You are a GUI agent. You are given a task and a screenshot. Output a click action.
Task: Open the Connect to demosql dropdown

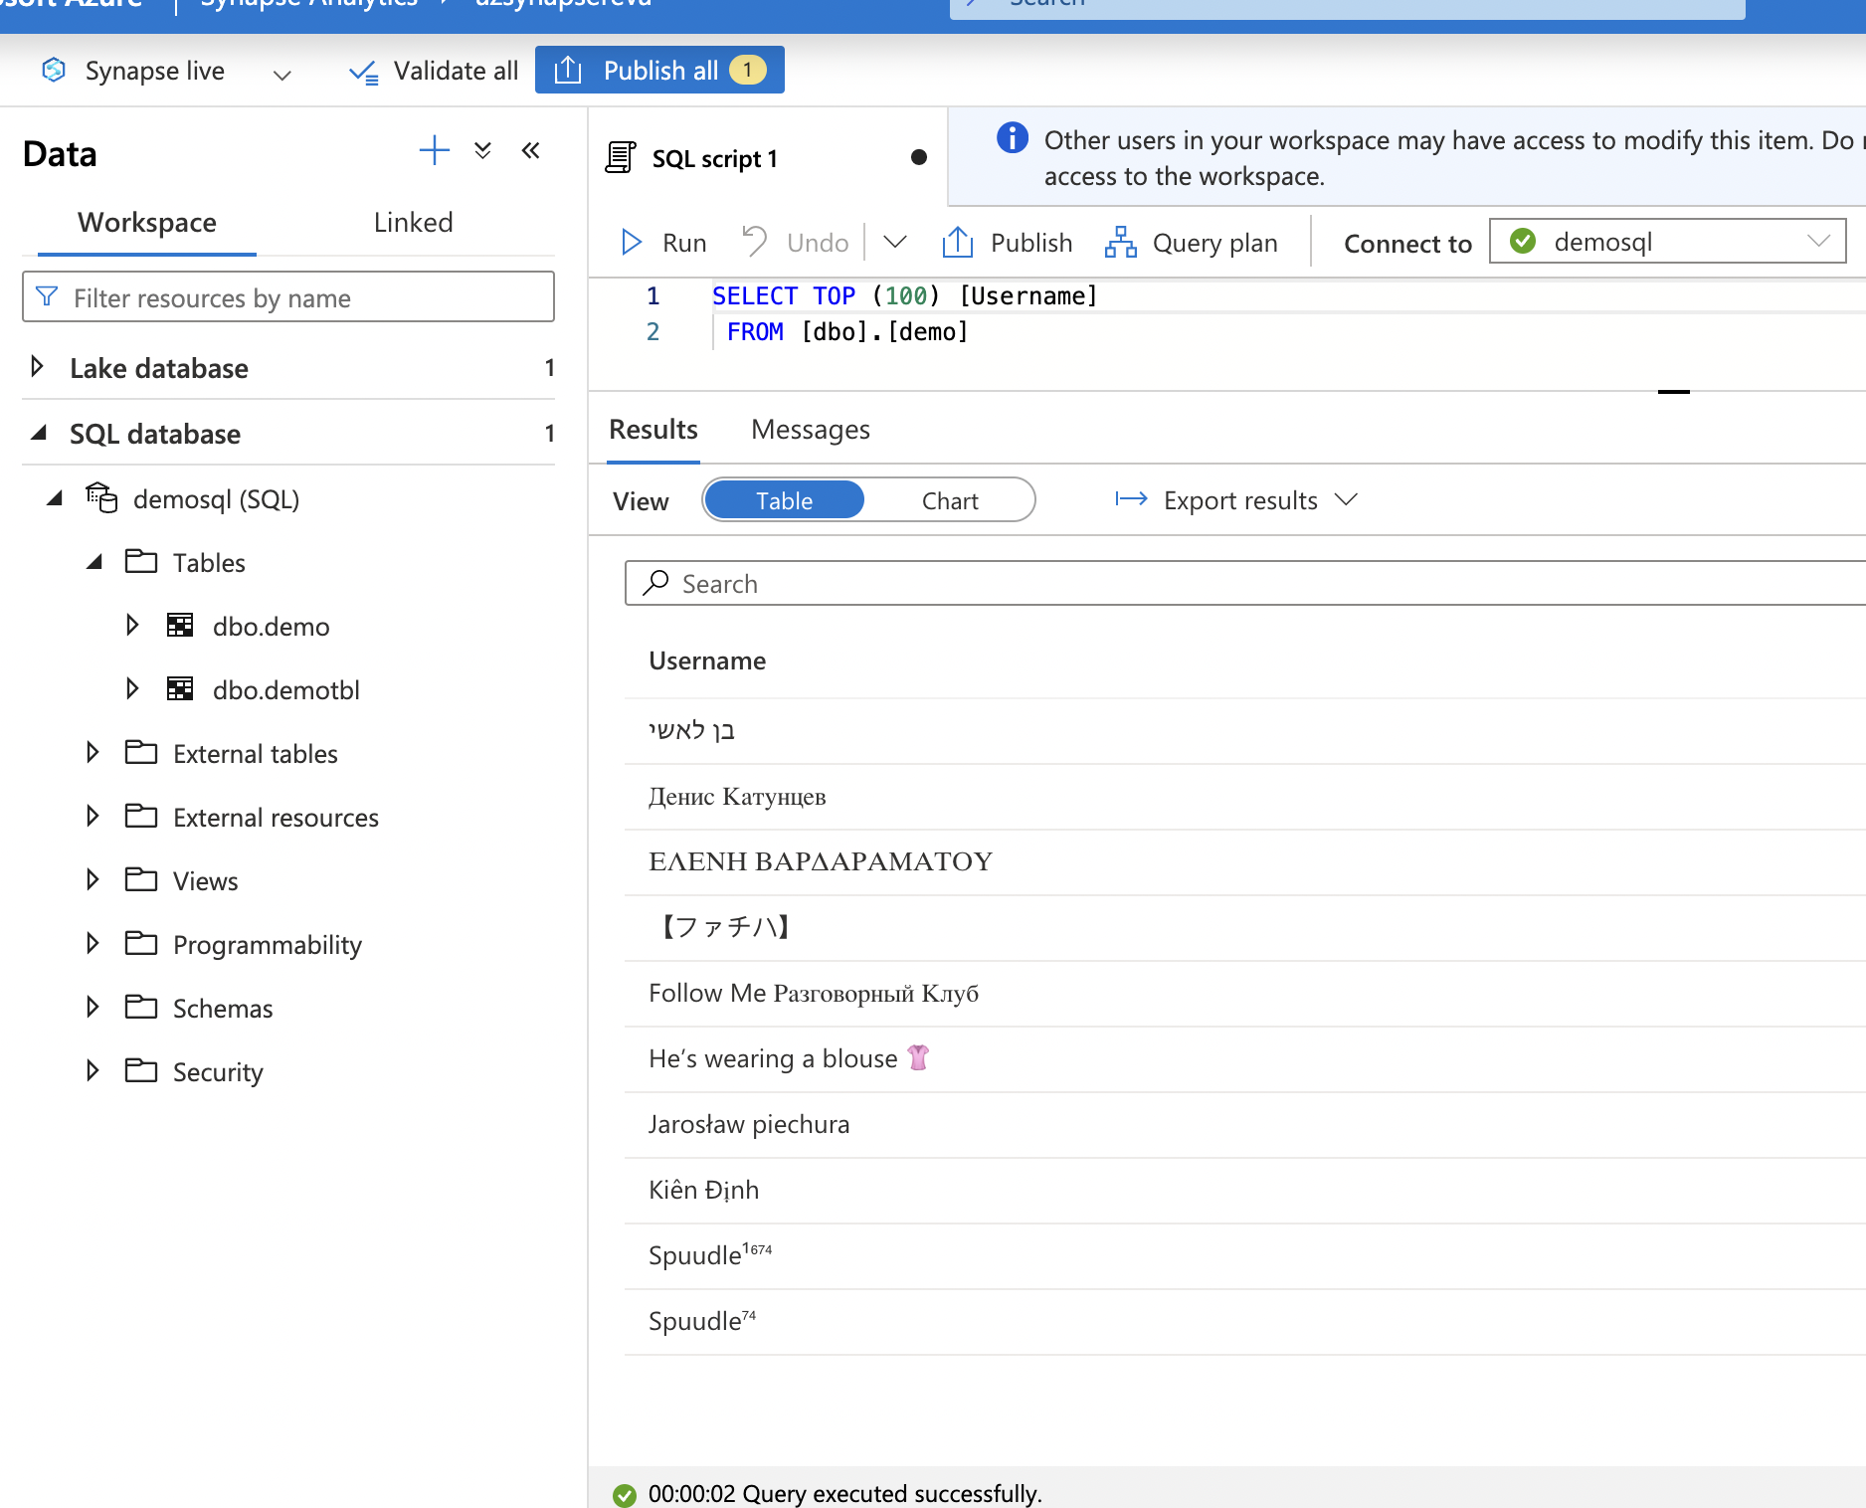pos(1667,241)
